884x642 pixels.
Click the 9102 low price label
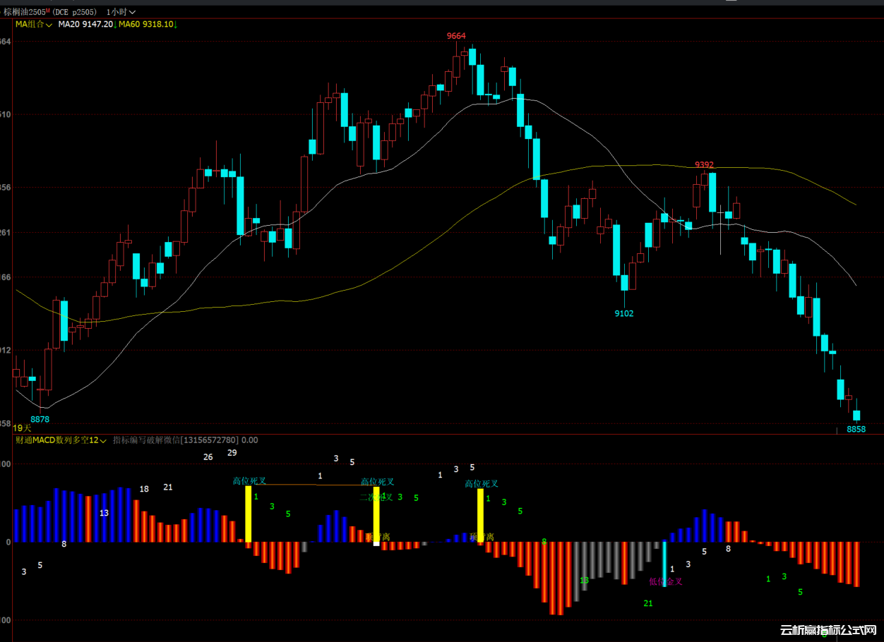click(624, 313)
